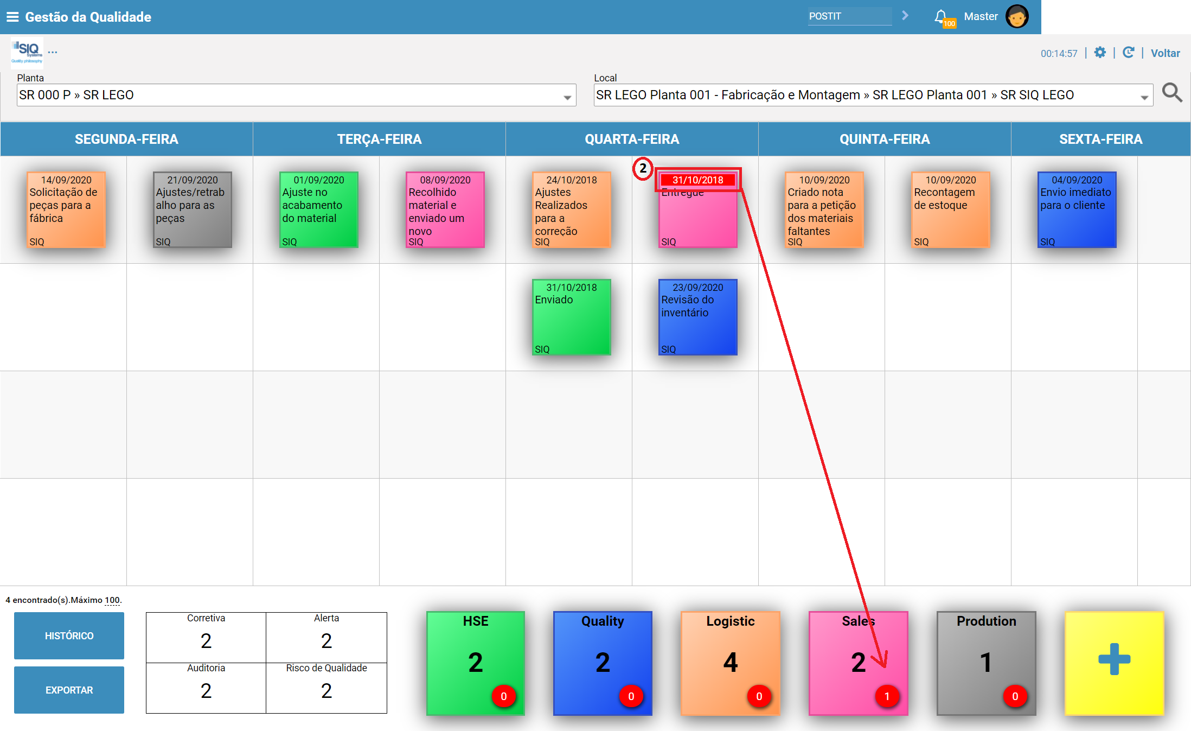The width and height of the screenshot is (1191, 731).
Task: Click the Corretiva count cell
Action: click(206, 637)
